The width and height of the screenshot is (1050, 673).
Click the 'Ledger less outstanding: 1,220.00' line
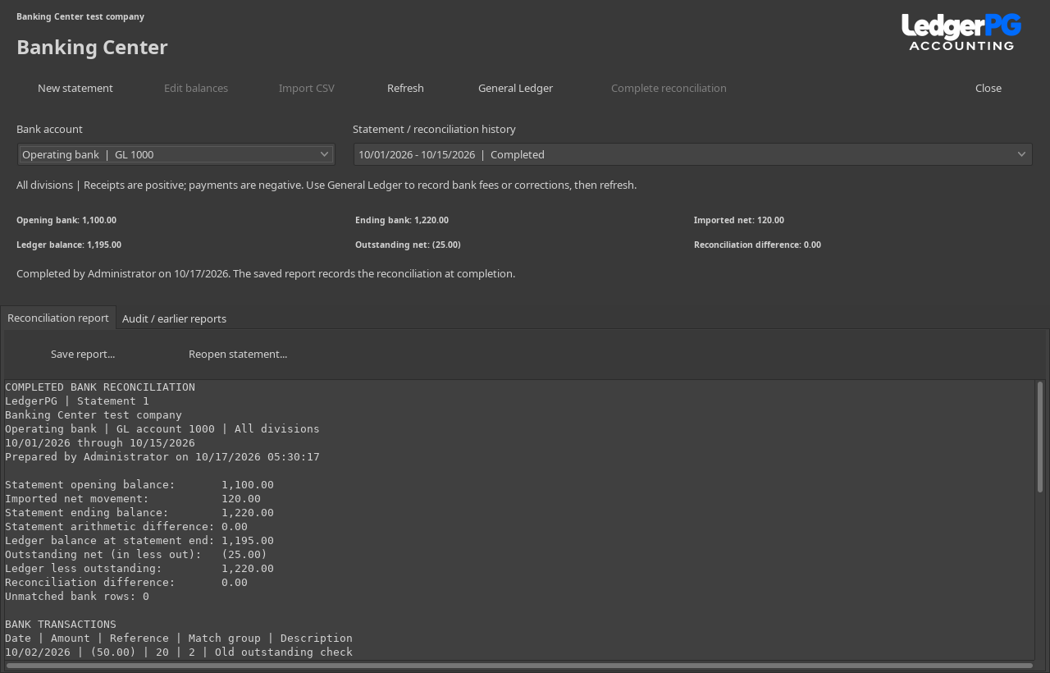[139, 568]
